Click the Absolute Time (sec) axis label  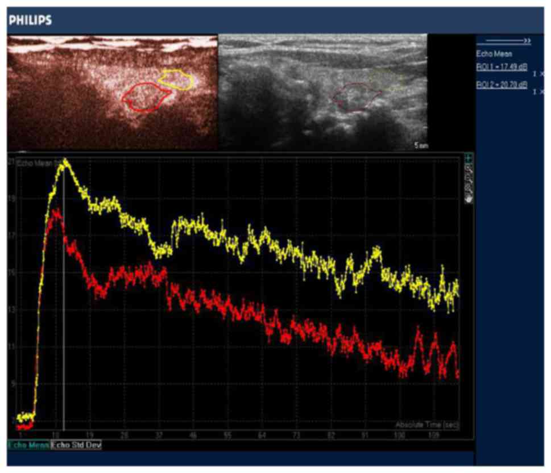pos(426,425)
